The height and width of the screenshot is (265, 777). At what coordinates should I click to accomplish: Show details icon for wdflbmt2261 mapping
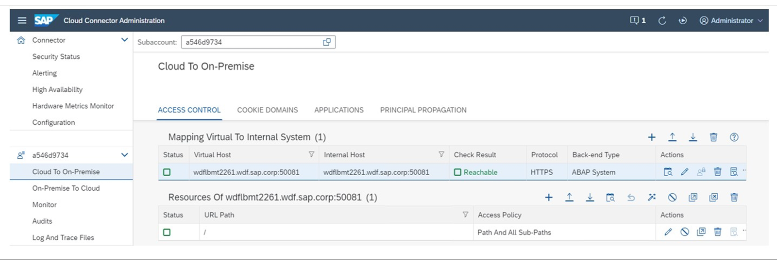pyautogui.click(x=734, y=172)
